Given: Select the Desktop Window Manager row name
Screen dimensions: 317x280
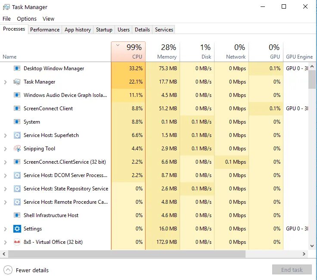Looking at the screenshot, I should [54, 68].
